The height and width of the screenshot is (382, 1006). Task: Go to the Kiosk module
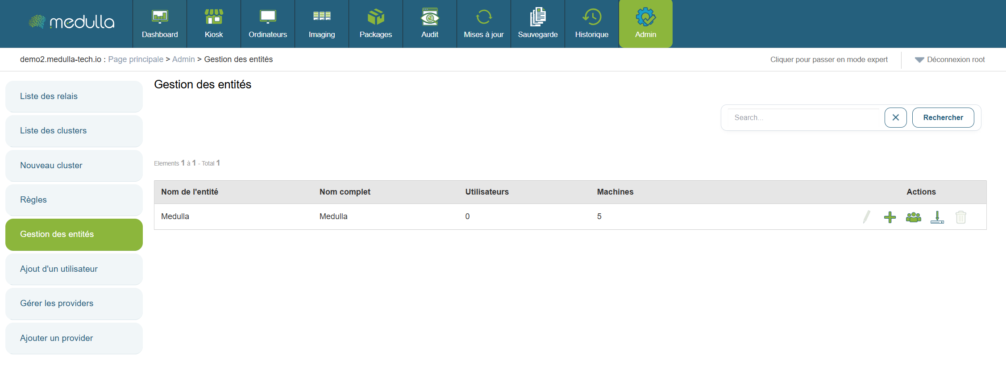click(x=214, y=24)
